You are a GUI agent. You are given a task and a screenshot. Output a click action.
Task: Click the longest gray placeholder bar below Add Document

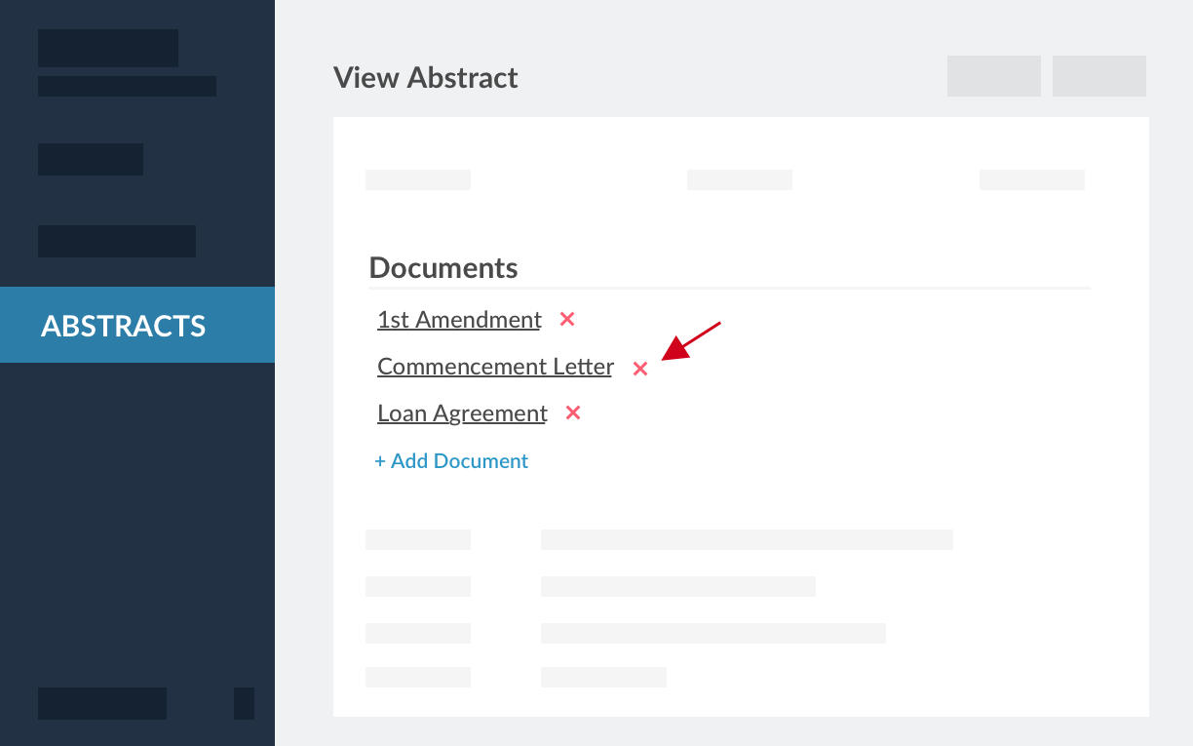(x=747, y=540)
